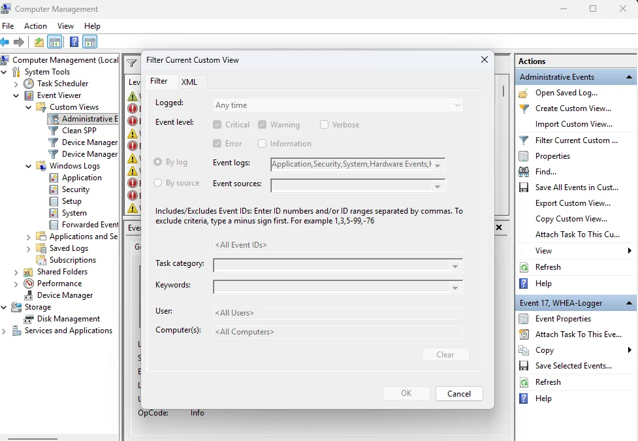Viewport: 638px width, 441px height.
Task: Open the Event logs dropdown
Action: tap(438, 165)
